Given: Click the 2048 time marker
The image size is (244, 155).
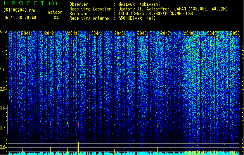Looking at the screenshot, I should (x=189, y=33).
